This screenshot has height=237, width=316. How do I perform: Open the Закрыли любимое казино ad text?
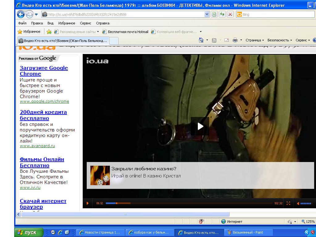[x=144, y=169]
